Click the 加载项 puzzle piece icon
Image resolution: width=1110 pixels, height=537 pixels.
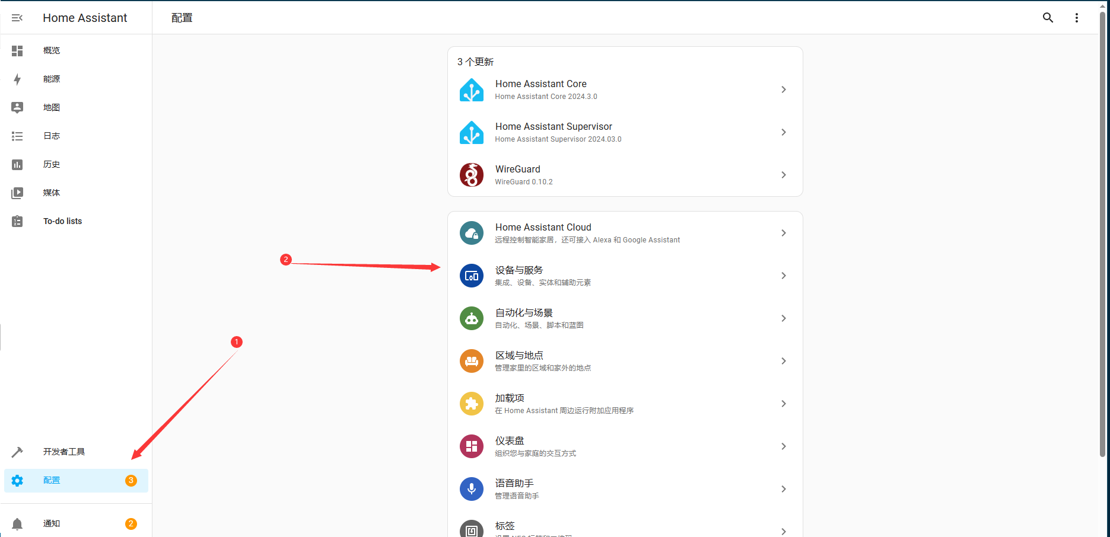472,404
